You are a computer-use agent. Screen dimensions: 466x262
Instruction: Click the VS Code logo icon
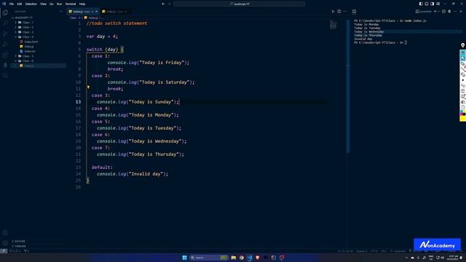[4, 4]
